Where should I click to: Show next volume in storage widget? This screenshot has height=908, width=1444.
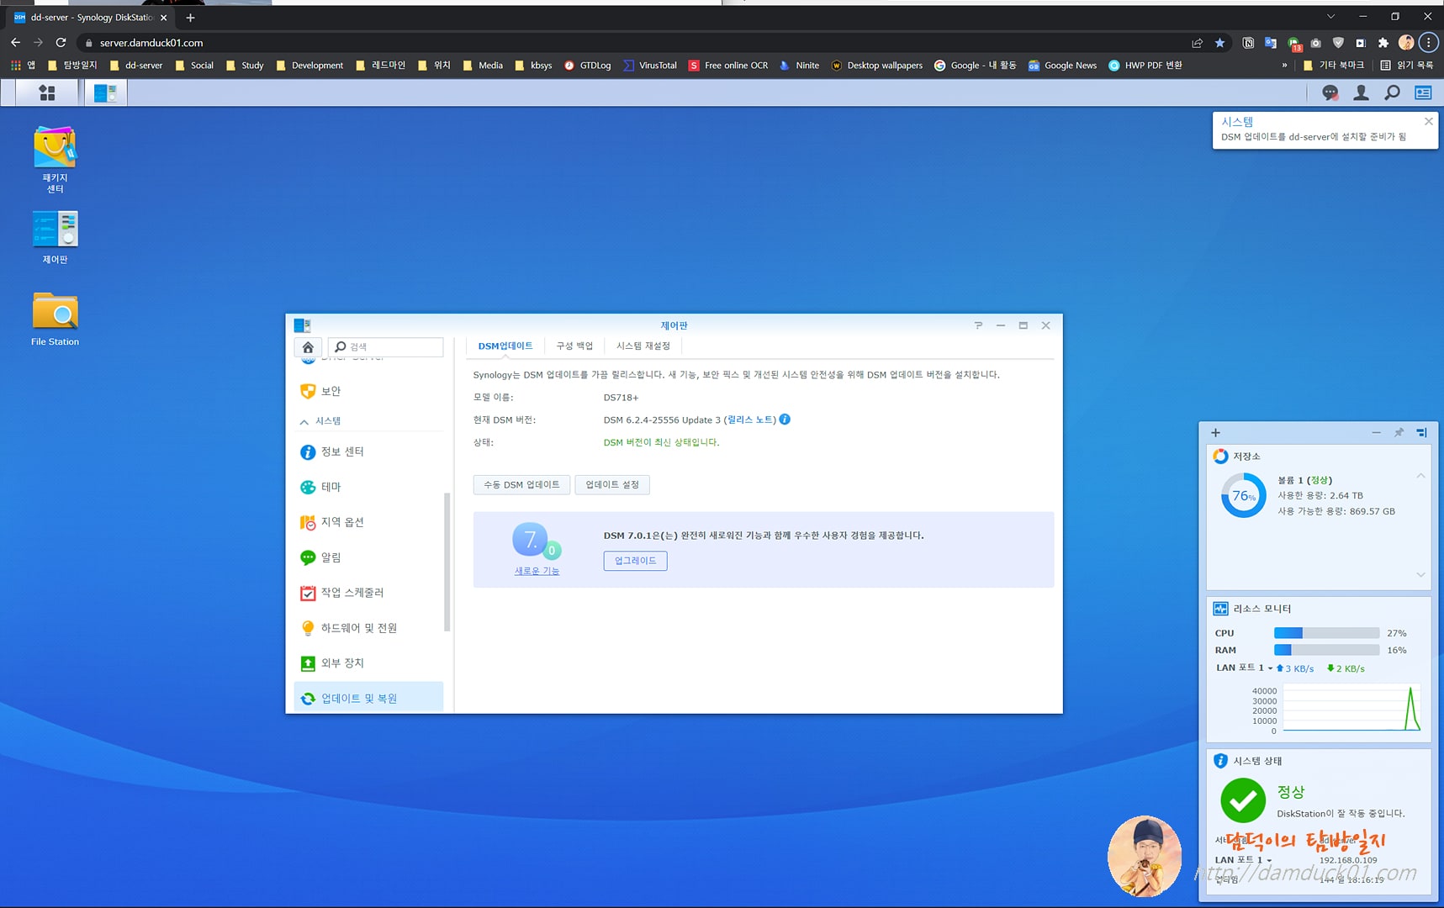pyautogui.click(x=1420, y=575)
